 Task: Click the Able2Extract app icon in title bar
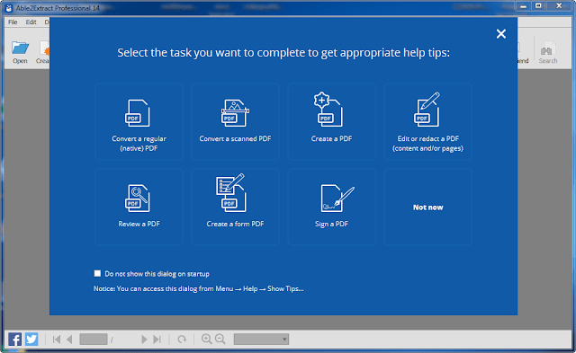click(x=9, y=8)
